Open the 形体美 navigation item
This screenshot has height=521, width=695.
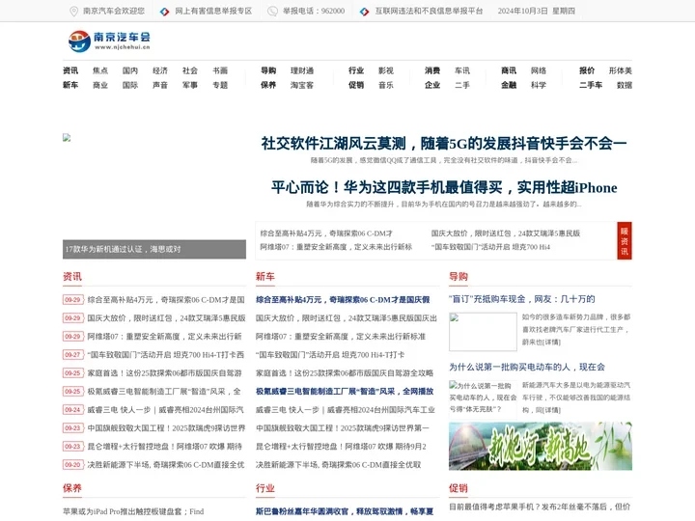pyautogui.click(x=620, y=70)
